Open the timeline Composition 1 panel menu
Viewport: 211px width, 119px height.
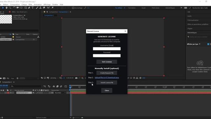[14, 82]
